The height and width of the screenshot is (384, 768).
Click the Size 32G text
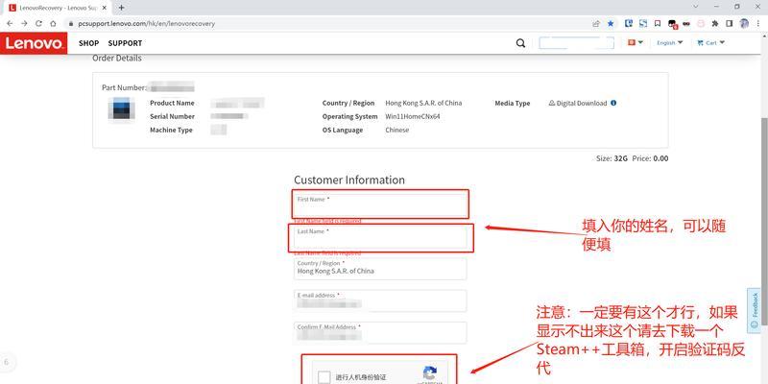click(x=612, y=158)
